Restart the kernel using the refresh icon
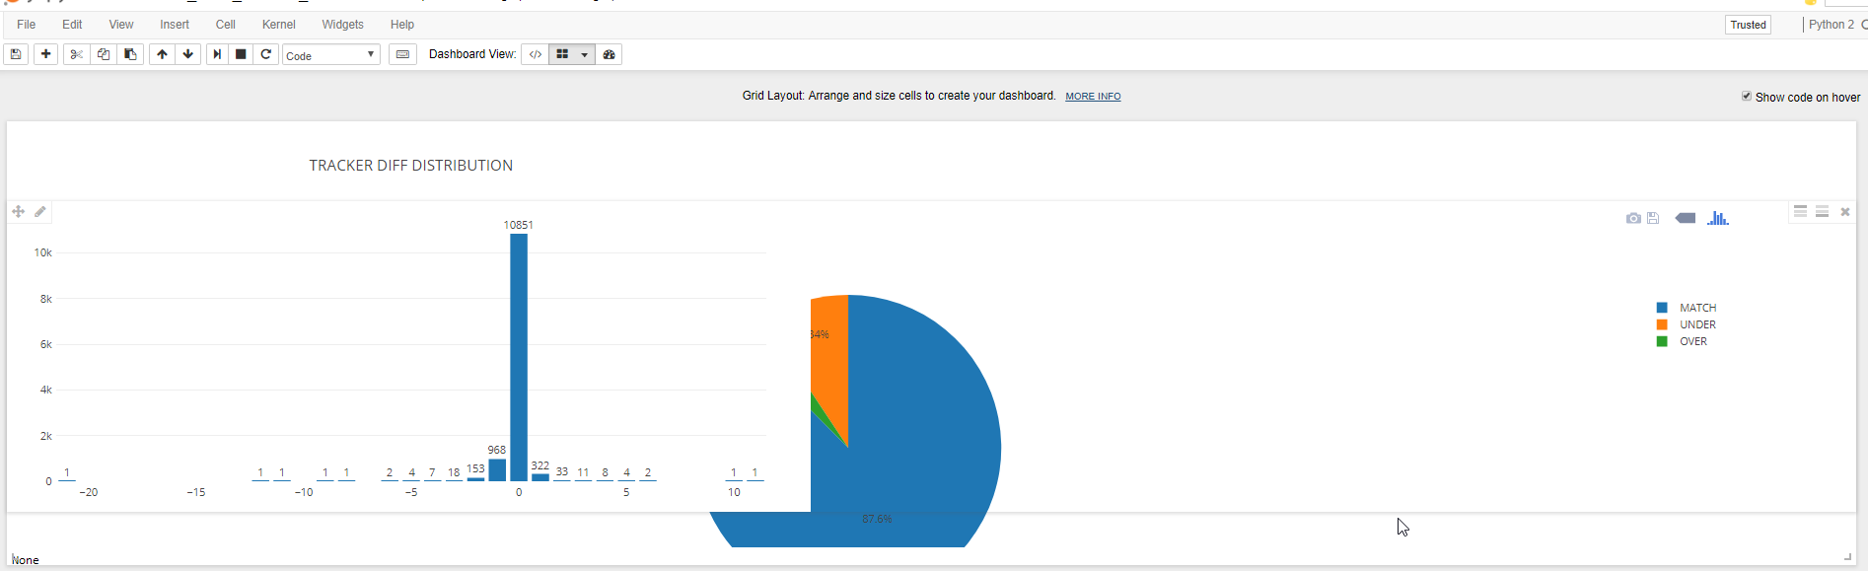This screenshot has height=571, width=1868. coord(266,54)
